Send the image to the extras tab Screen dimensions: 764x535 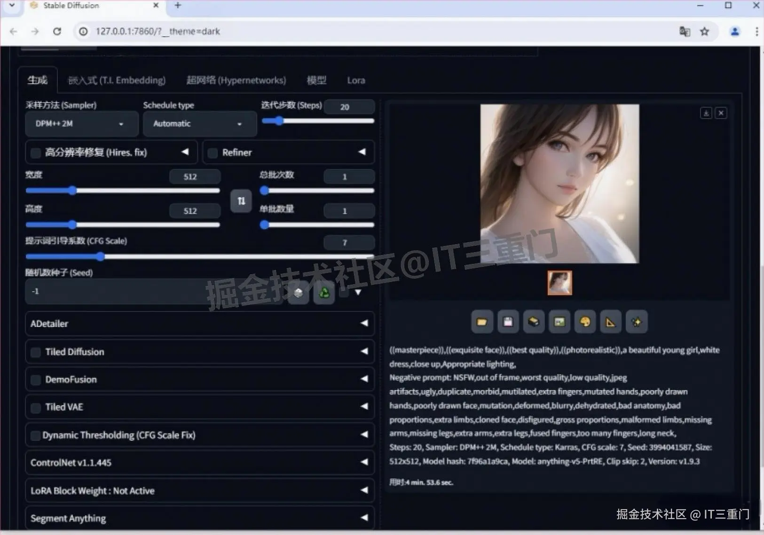click(x=610, y=321)
